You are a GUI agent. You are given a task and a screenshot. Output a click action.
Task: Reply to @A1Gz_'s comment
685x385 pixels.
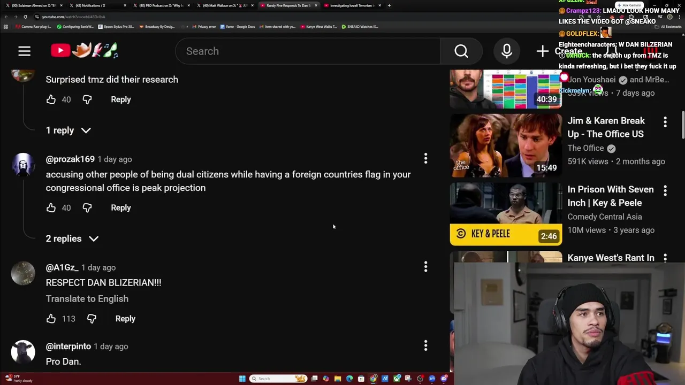125,319
